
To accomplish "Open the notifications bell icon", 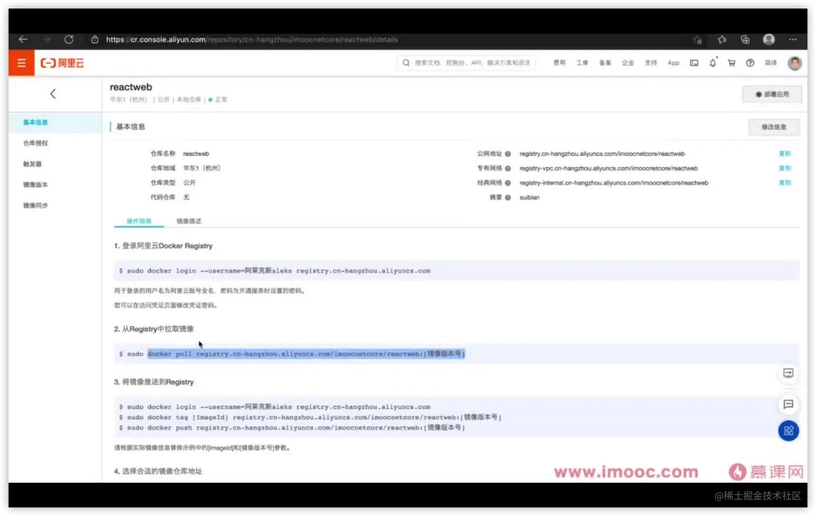I will pyautogui.click(x=713, y=63).
